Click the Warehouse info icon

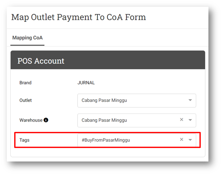pos(46,120)
